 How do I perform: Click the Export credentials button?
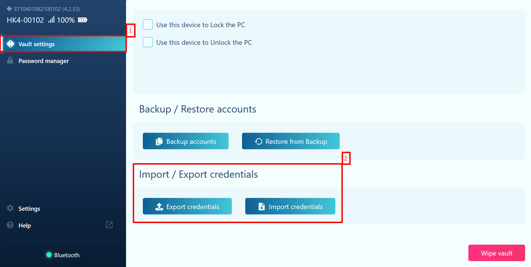pos(187,206)
